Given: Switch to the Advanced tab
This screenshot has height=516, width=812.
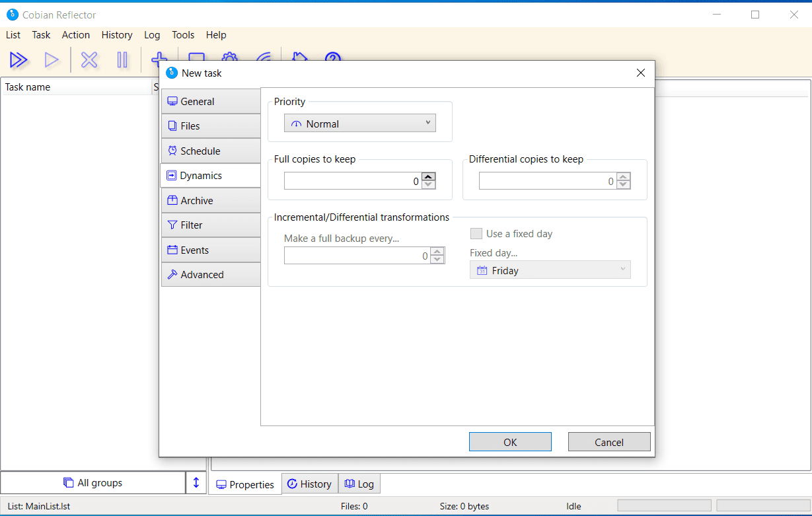Looking at the screenshot, I should pyautogui.click(x=211, y=274).
